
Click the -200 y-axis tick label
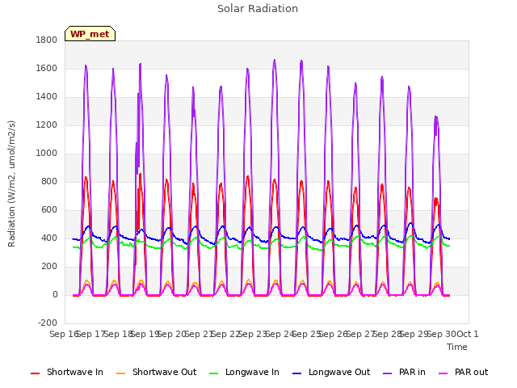tap(48, 323)
